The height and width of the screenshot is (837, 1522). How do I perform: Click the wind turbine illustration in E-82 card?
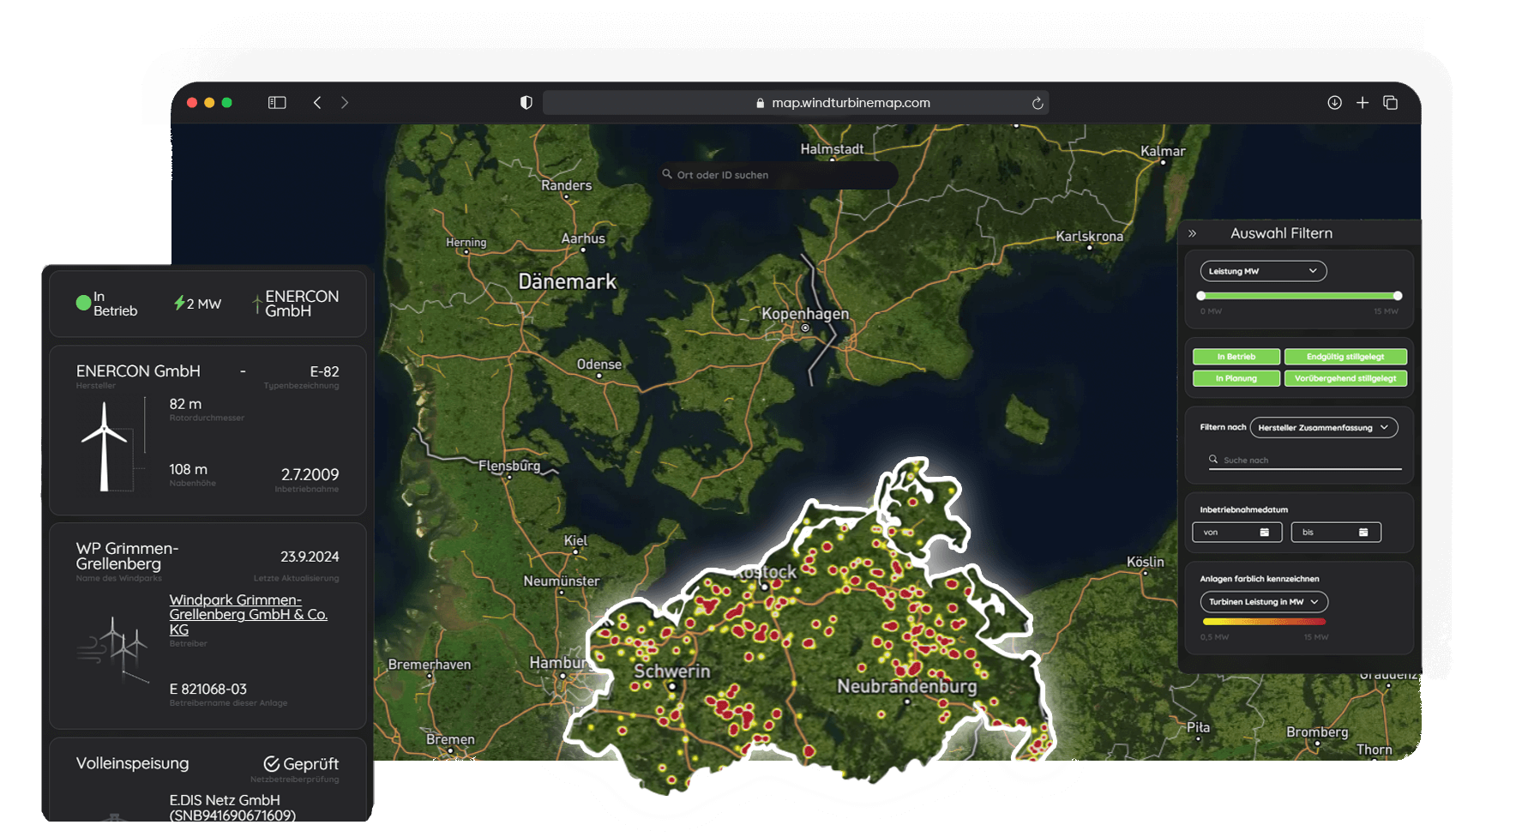coord(105,446)
